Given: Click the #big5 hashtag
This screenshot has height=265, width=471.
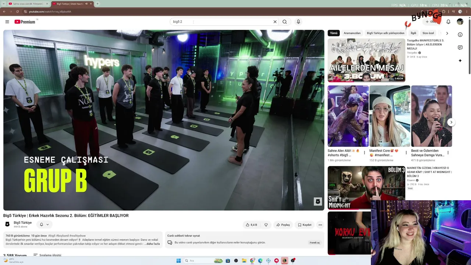Looking at the screenshot, I should pyautogui.click(x=52, y=236).
